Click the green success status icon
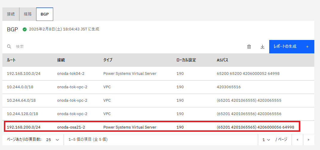Image resolution: width=320 pixels, height=150 pixels. [25, 29]
